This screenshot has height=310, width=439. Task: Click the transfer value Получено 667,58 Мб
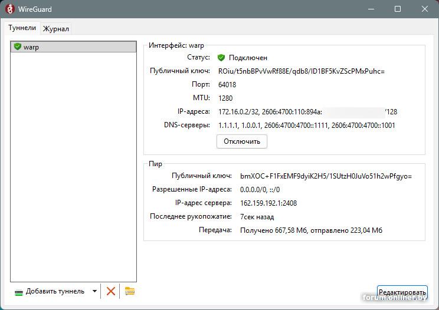311,230
